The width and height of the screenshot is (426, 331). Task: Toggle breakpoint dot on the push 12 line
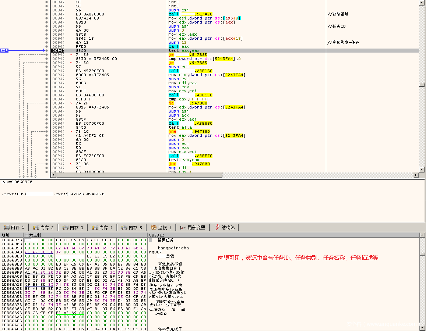(47, 42)
